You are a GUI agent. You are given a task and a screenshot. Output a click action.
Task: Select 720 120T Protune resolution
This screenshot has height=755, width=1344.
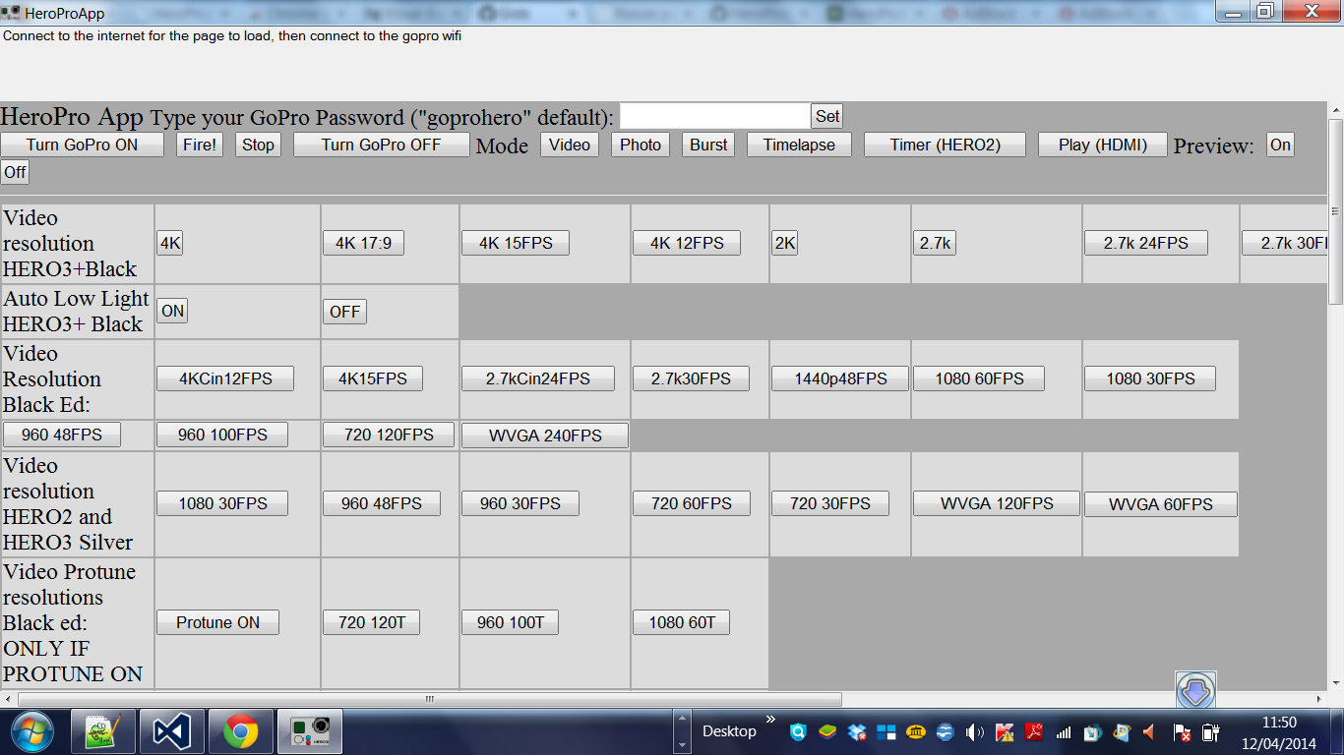372,622
